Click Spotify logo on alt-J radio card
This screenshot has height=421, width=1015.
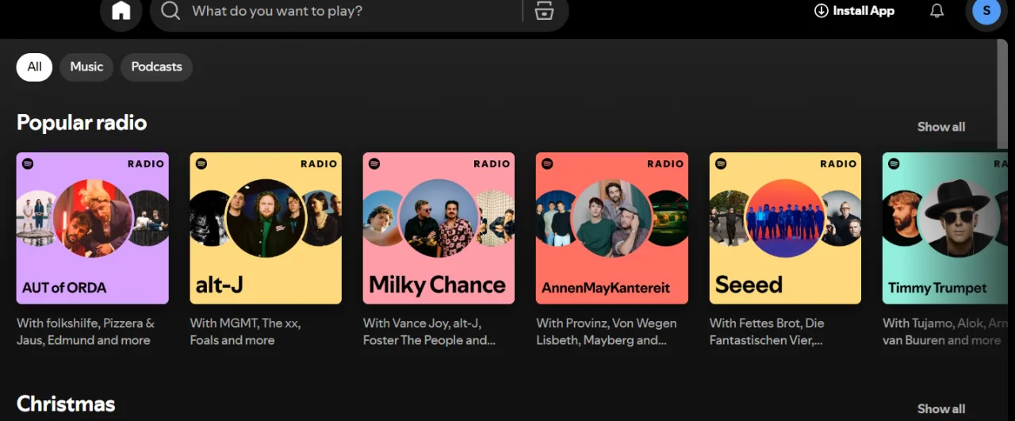[201, 163]
